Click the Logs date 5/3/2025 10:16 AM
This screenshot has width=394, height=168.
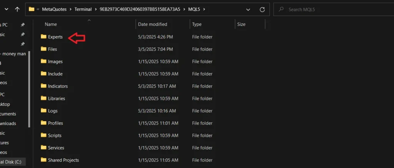(157, 111)
